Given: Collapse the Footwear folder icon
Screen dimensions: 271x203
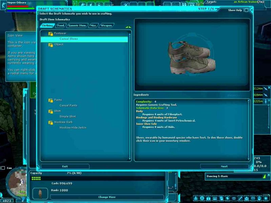Looking at the screenshot, I should 50,34.
